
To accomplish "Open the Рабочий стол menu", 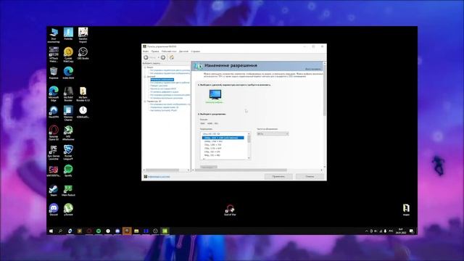I will click(169, 51).
